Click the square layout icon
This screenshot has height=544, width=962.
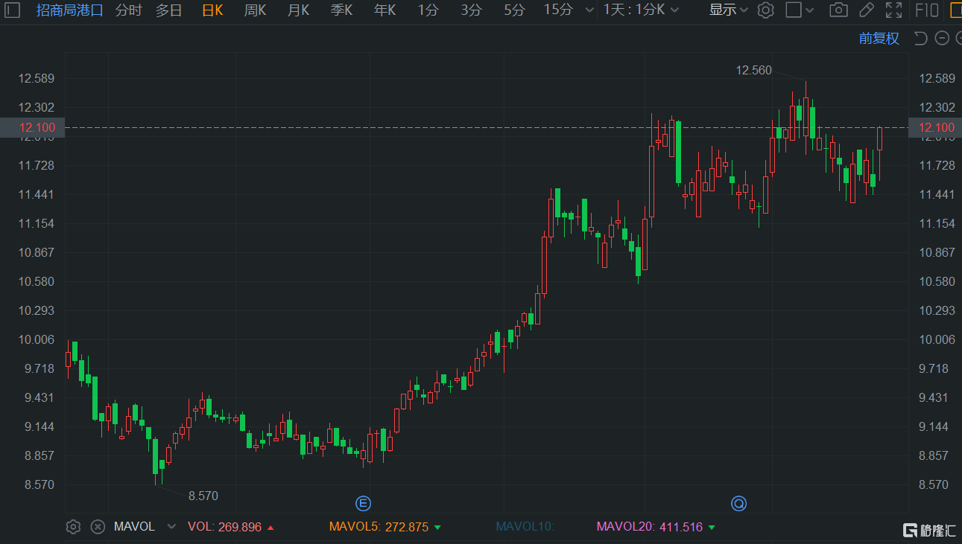[x=794, y=10]
